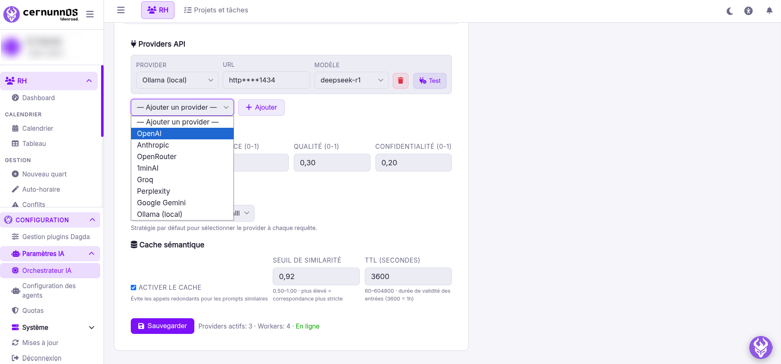Click the Calendrier calendar icon
The image size is (781, 364).
tap(15, 128)
